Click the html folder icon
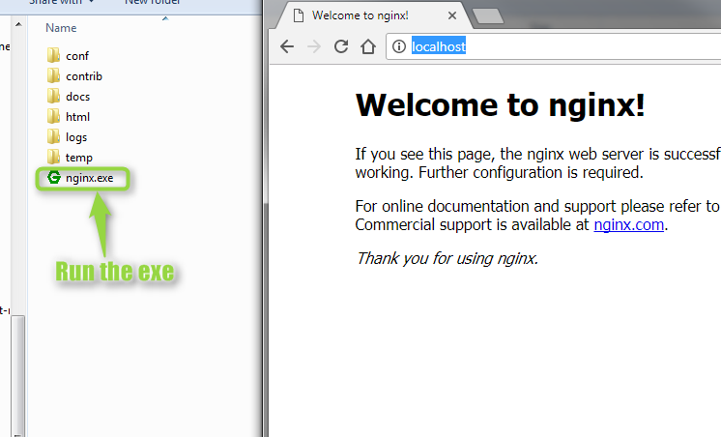Image resolution: width=721 pixels, height=437 pixels. pos(53,116)
